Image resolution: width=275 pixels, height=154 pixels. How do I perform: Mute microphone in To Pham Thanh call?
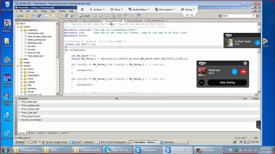coord(257,43)
